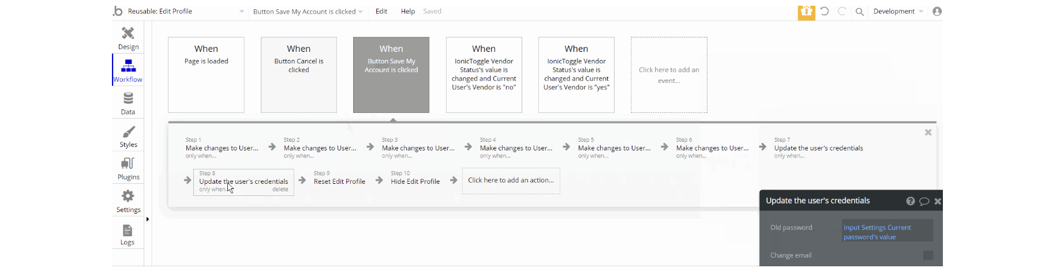Open the Styles brush icon
Image resolution: width=1056 pixels, height=272 pixels.
128,132
